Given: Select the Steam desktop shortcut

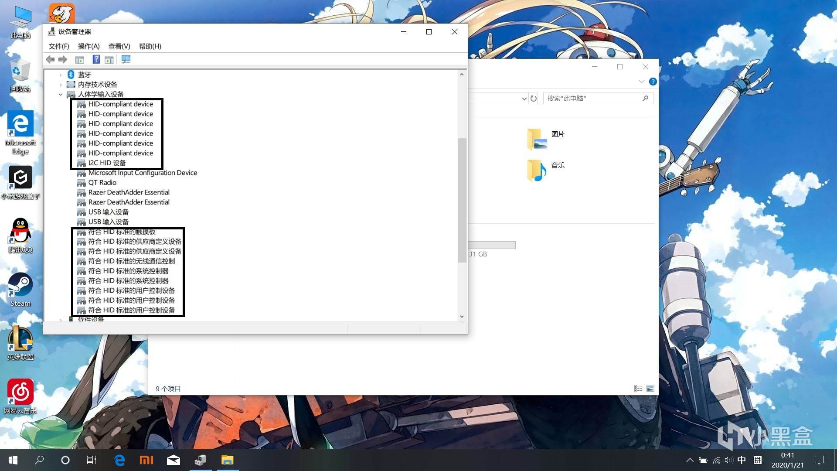Looking at the screenshot, I should tap(20, 290).
